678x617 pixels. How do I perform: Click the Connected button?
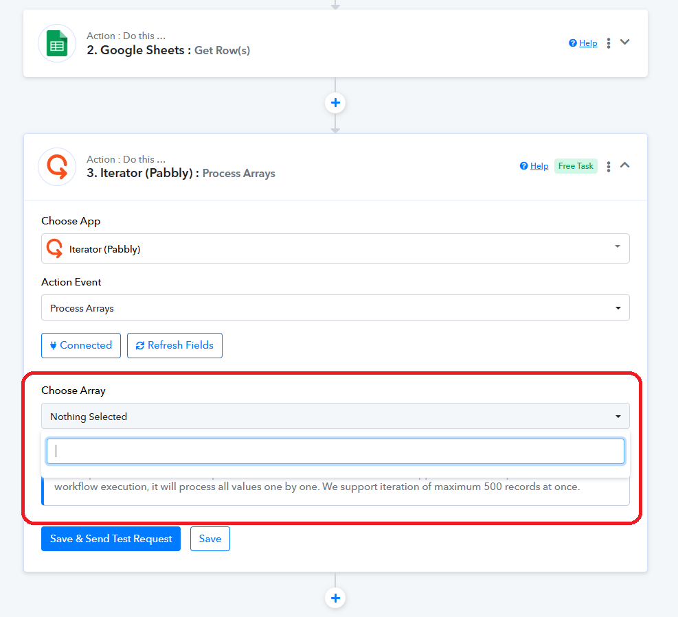coord(81,345)
